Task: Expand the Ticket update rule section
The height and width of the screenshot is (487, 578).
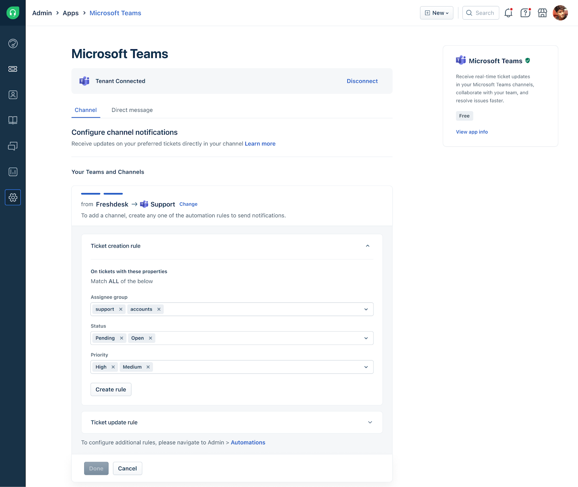Action: click(x=370, y=422)
